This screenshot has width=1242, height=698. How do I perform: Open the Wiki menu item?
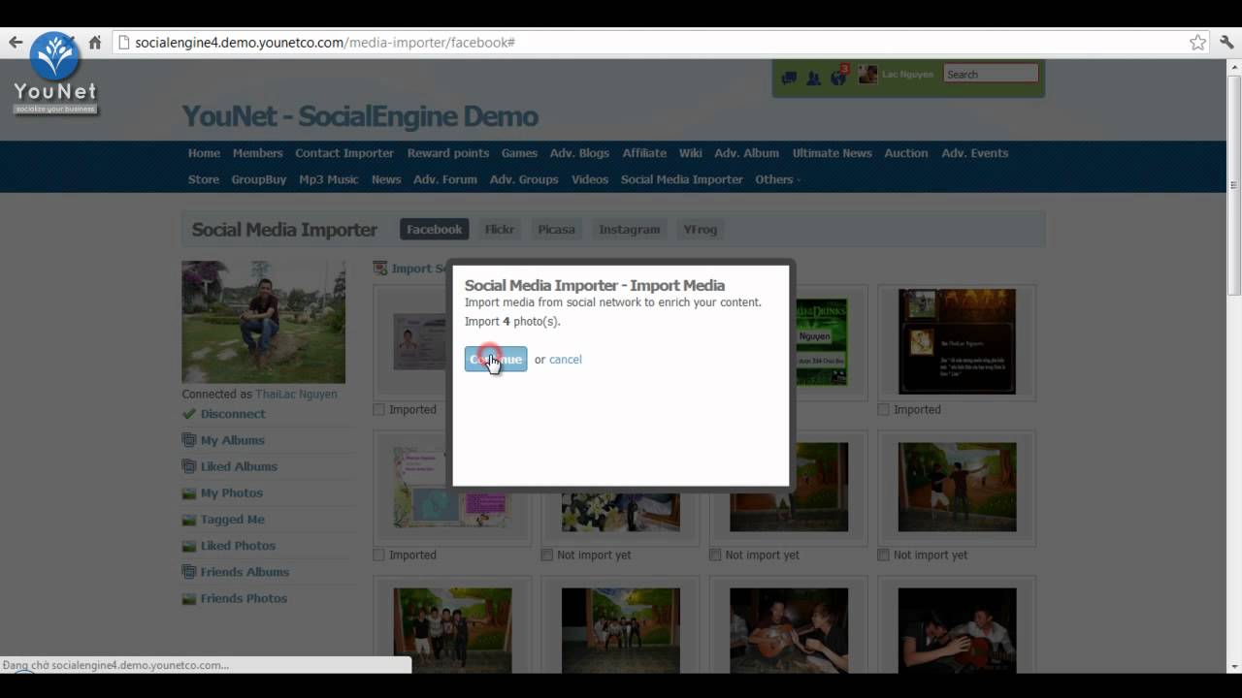point(691,153)
